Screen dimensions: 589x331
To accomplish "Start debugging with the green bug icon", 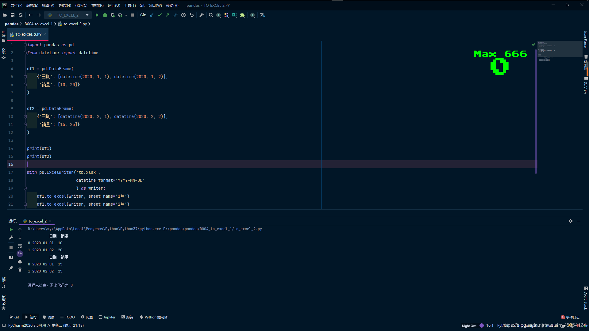I will (x=105, y=15).
